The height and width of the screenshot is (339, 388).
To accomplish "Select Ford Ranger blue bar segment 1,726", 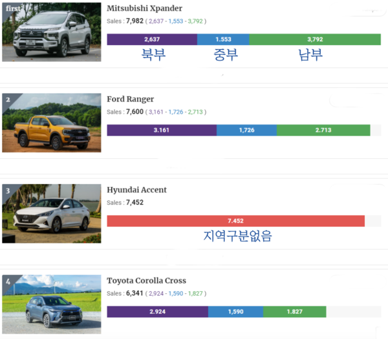I will click(x=247, y=130).
